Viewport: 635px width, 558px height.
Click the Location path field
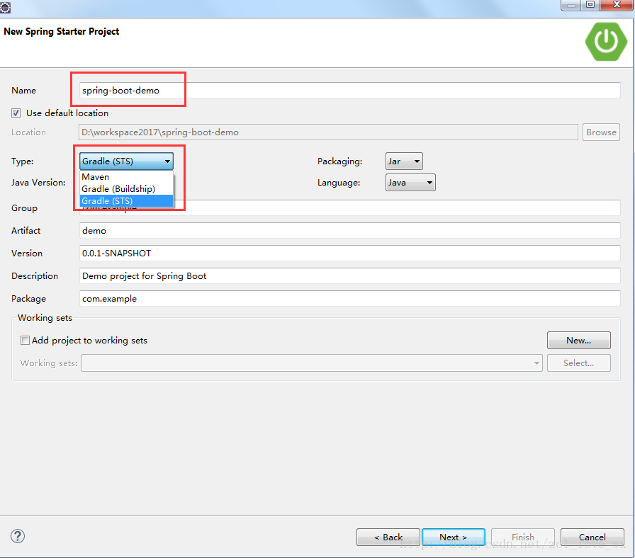328,132
